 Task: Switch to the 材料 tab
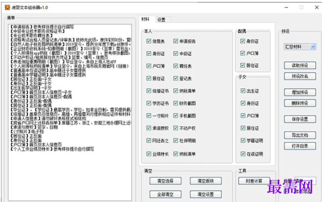145,19
